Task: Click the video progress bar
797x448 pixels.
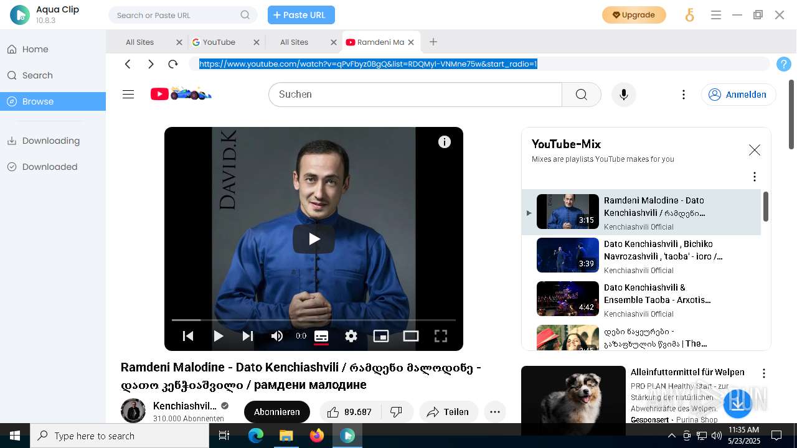Action: click(x=314, y=320)
